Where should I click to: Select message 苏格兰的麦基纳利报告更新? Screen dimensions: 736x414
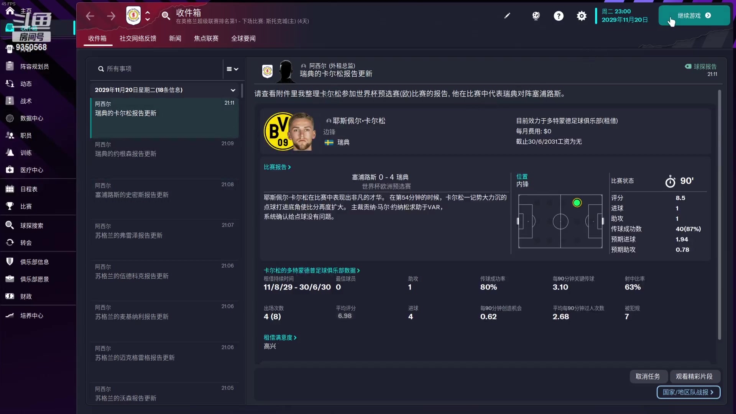(164, 321)
